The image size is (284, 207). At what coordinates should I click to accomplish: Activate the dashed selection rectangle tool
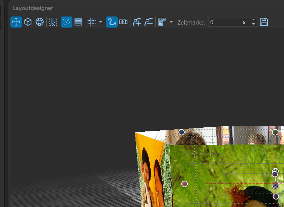click(53, 22)
